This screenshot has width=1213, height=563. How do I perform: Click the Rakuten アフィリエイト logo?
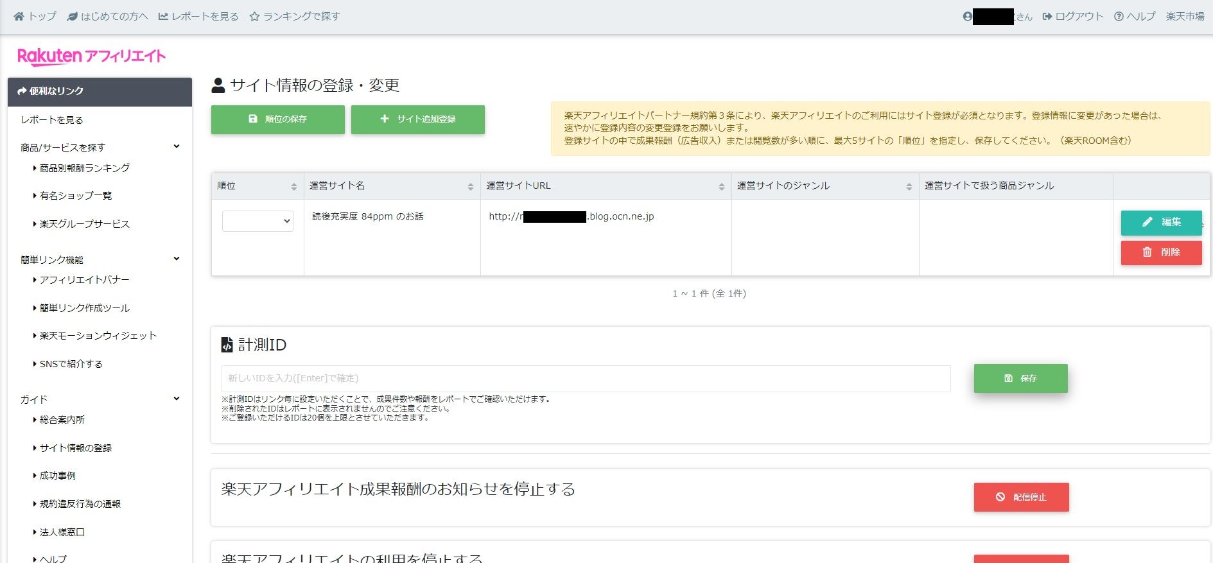[91, 56]
